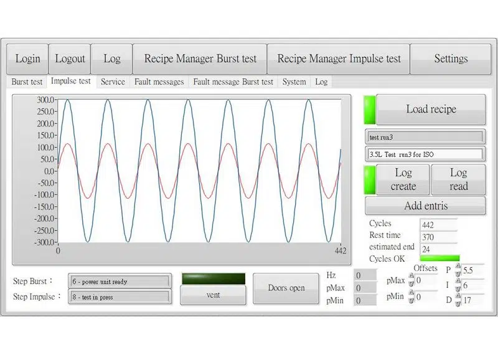
Task: Select the System tab
Action: [294, 82]
